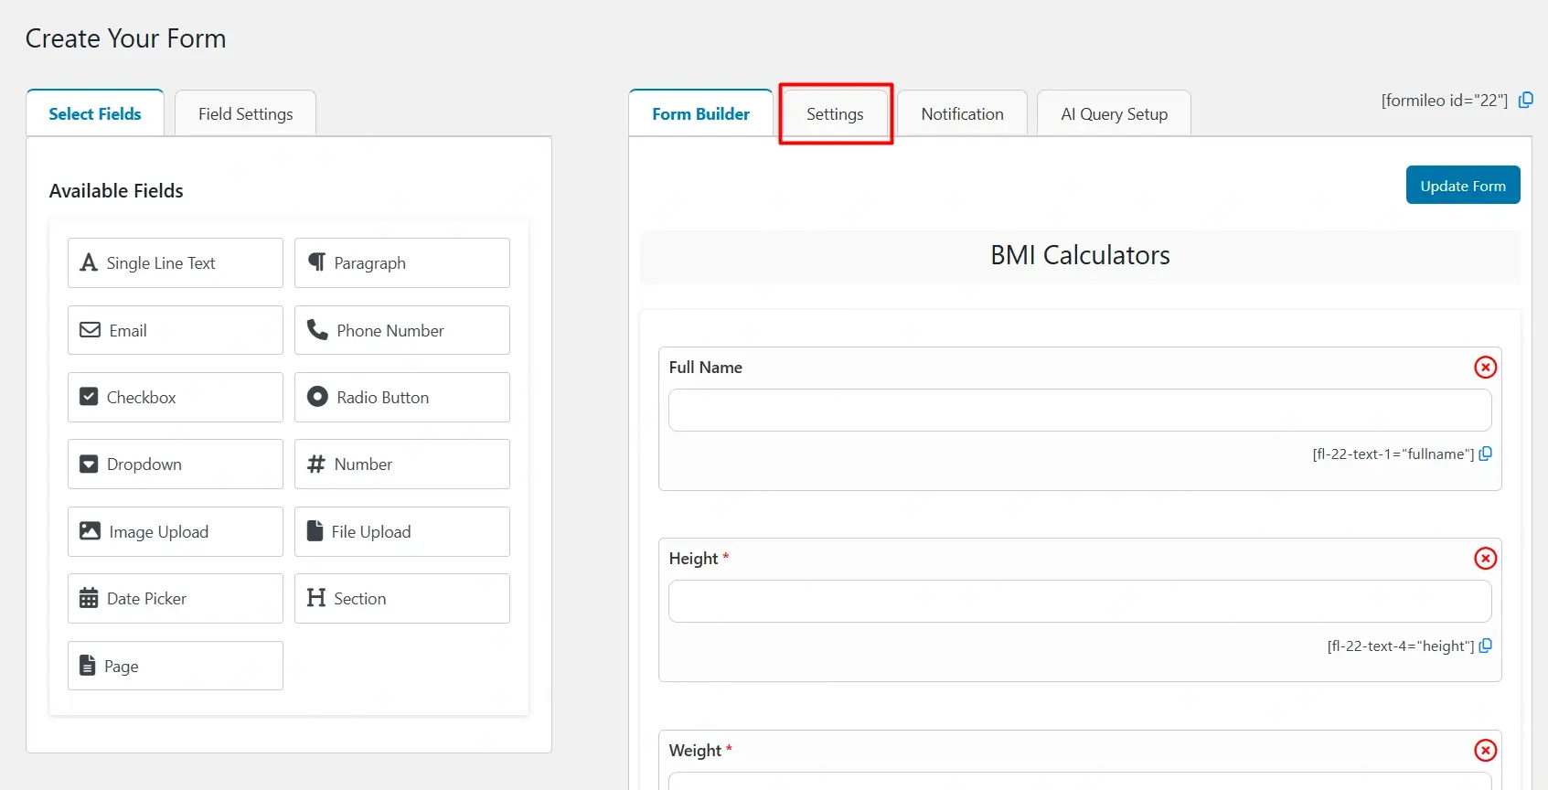Add a Checkbox field to the form

pyautogui.click(x=176, y=398)
